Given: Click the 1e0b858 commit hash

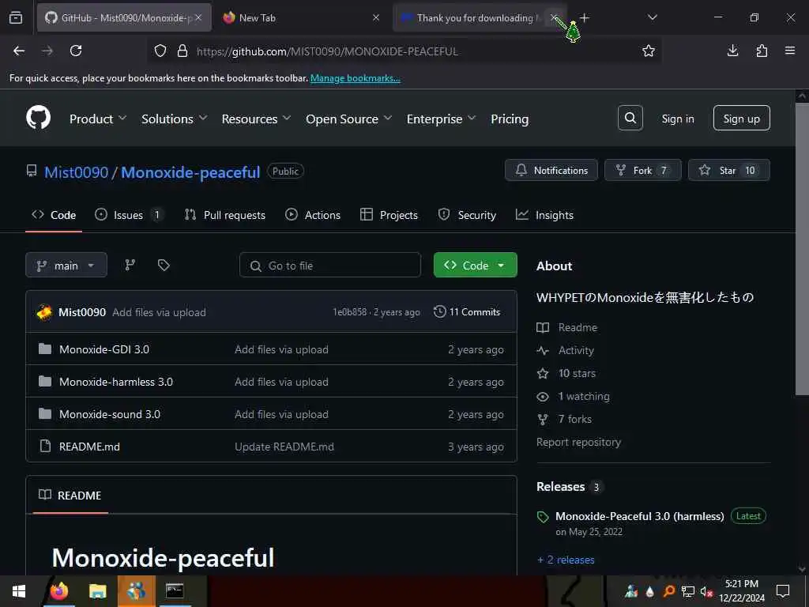Looking at the screenshot, I should tap(349, 312).
